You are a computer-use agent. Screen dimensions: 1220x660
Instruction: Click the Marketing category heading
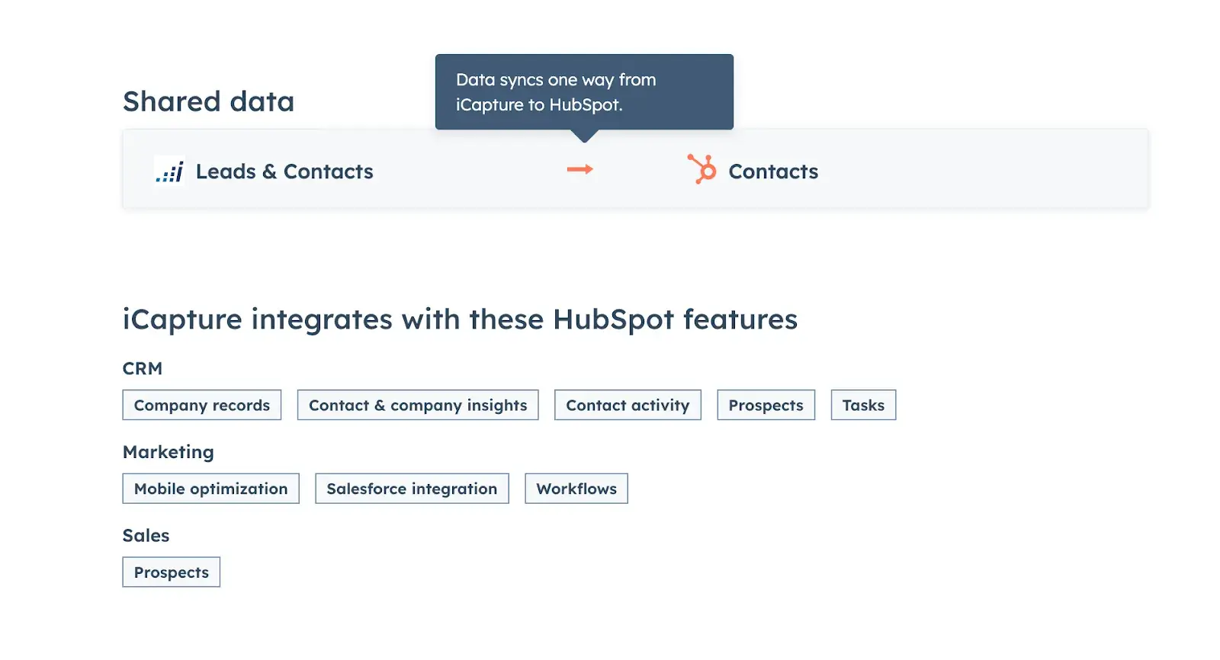169,452
